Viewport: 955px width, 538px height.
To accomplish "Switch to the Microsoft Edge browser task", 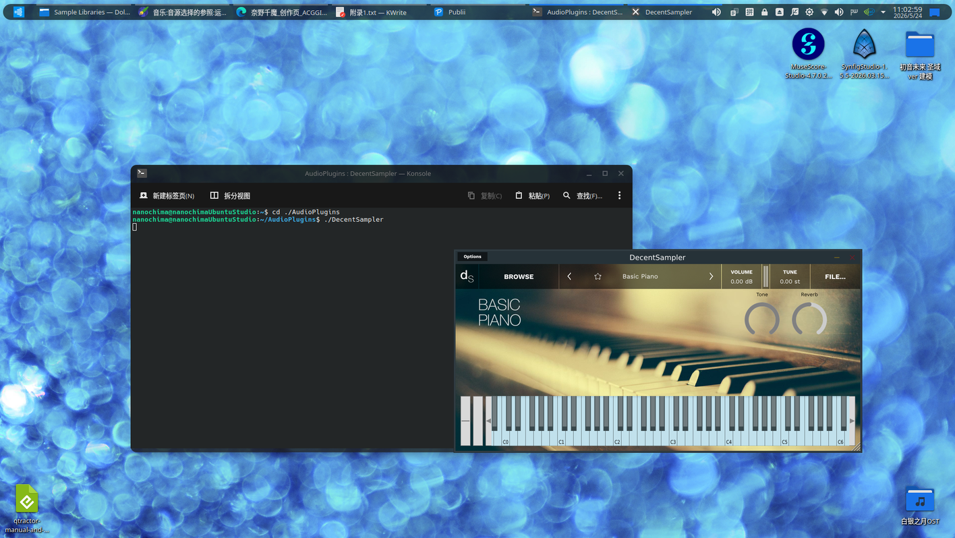I will click(282, 12).
